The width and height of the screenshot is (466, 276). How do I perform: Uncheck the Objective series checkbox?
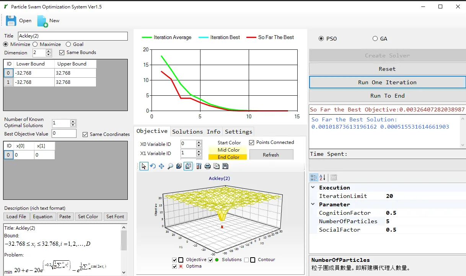175,260
